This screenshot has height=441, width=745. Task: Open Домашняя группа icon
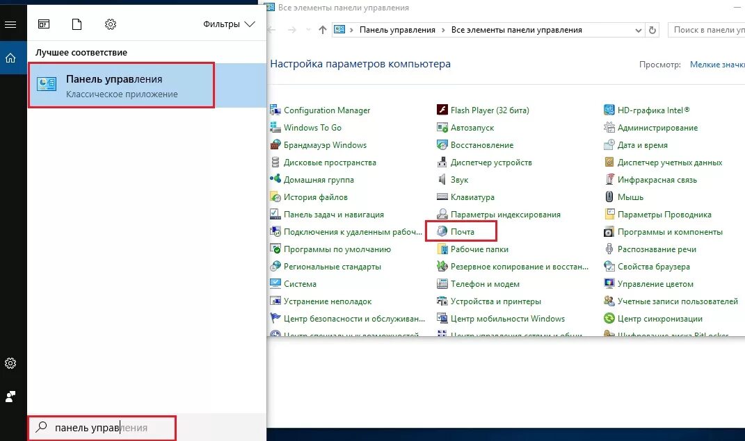[275, 179]
